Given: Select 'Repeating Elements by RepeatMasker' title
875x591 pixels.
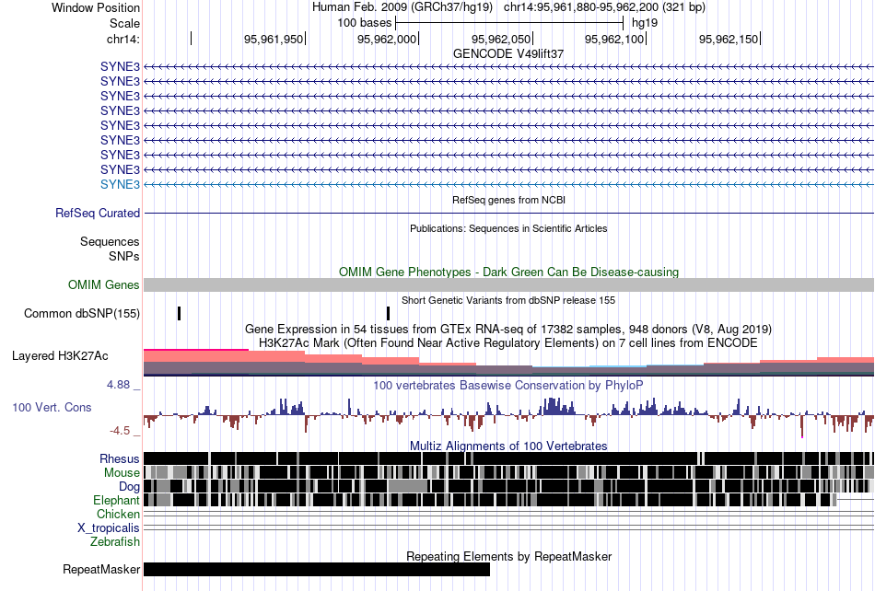Looking at the screenshot, I should click(509, 556).
